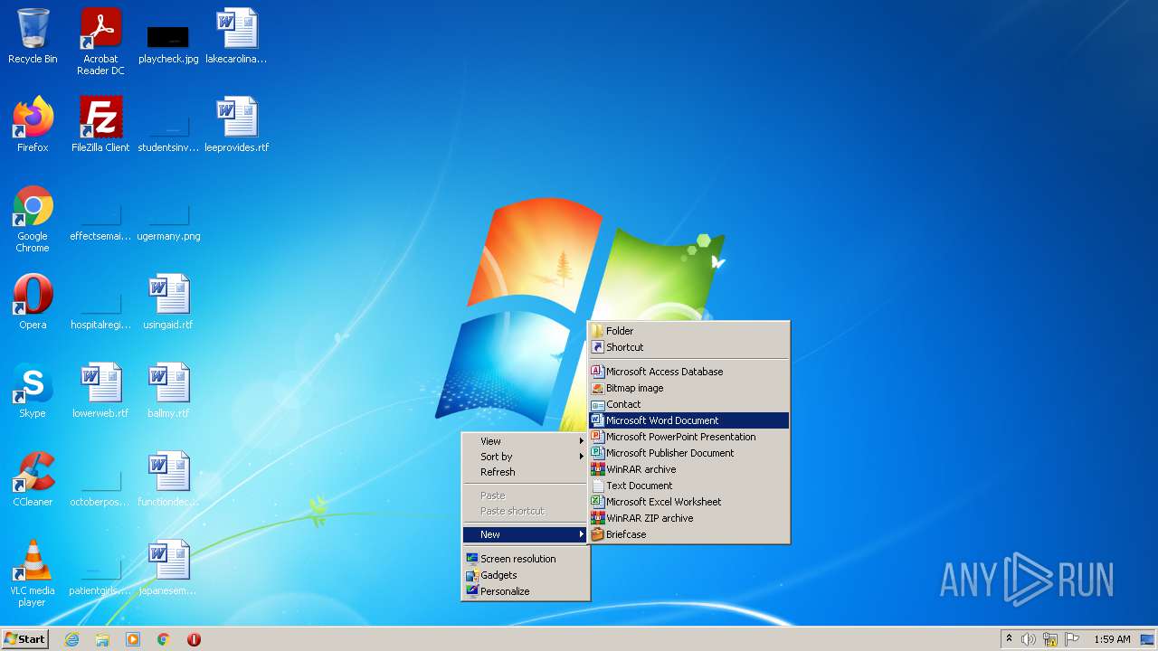
Task: Select the FileZilla Client shortcut
Action: click(x=100, y=125)
